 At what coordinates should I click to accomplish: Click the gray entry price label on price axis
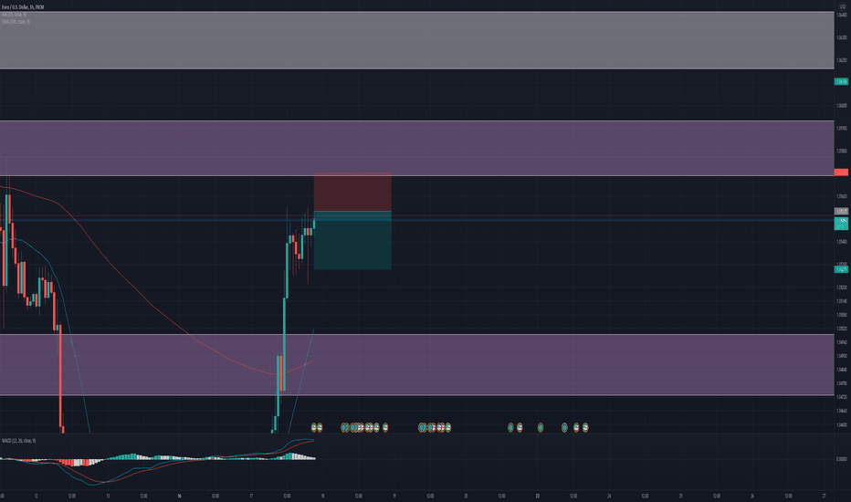(841, 211)
